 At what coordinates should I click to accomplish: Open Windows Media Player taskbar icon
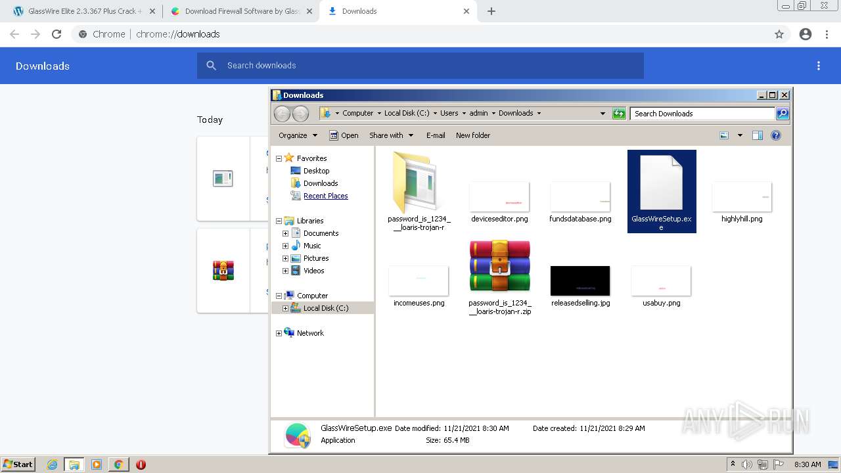click(97, 464)
